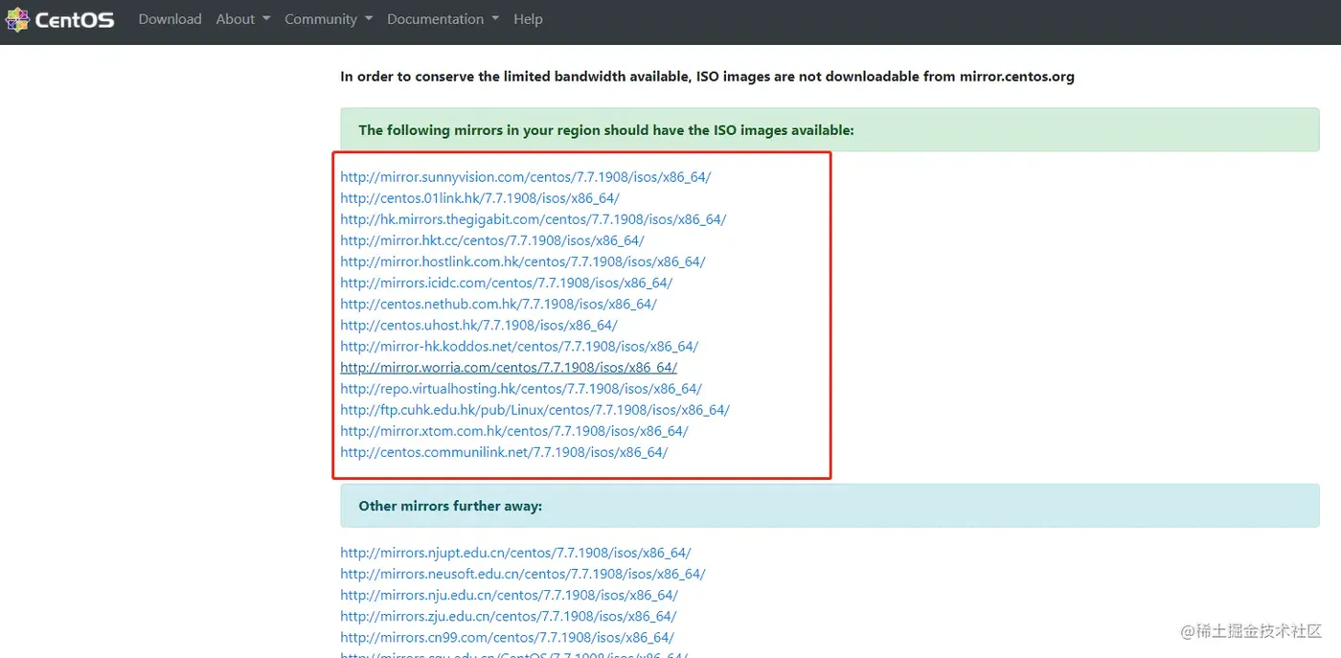Expand the Community dropdown menu
Viewport: 1341px width, 658px height.
[x=329, y=19]
